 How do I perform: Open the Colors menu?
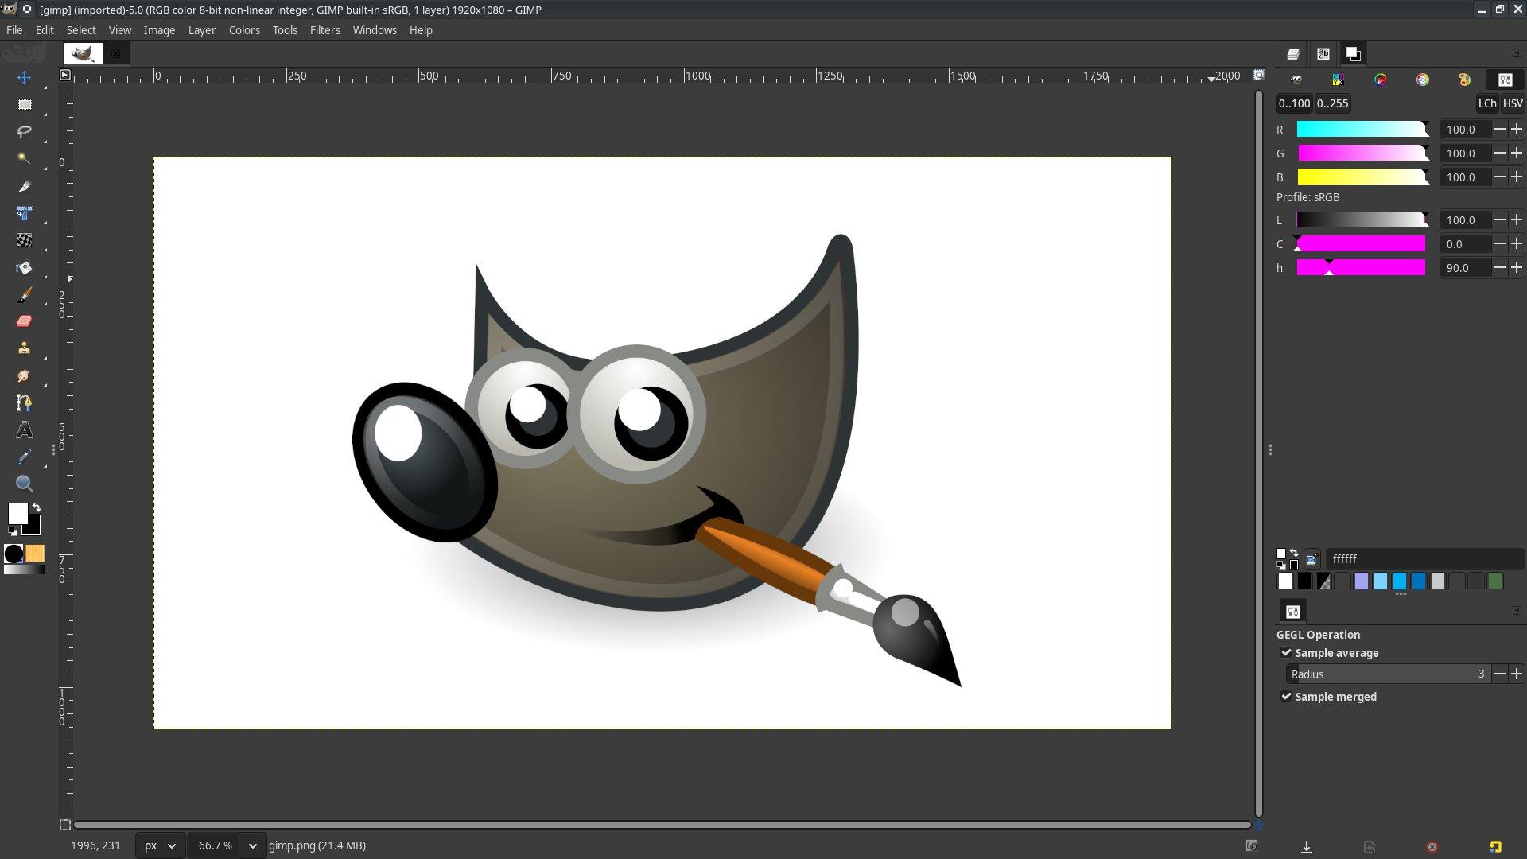pyautogui.click(x=244, y=30)
